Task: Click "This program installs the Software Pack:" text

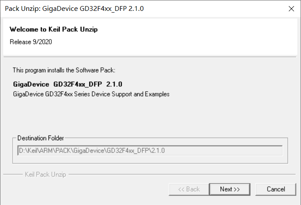Action: [x=64, y=70]
